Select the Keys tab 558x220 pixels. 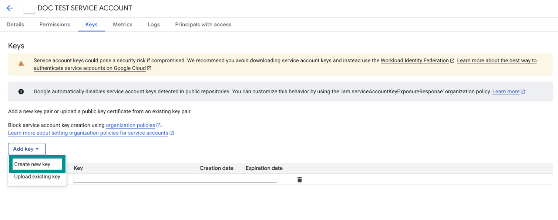click(91, 24)
